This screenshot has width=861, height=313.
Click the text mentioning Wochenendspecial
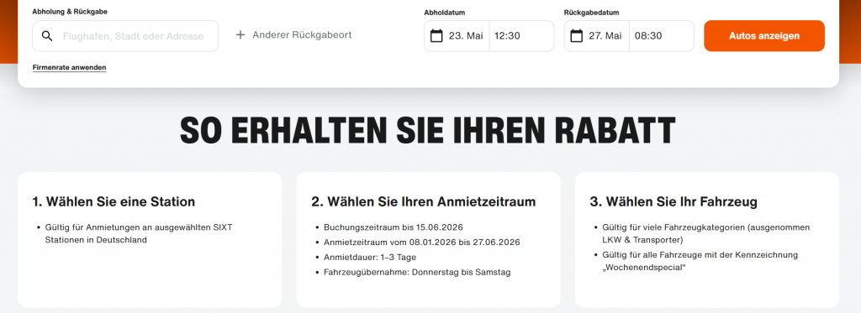click(700, 262)
